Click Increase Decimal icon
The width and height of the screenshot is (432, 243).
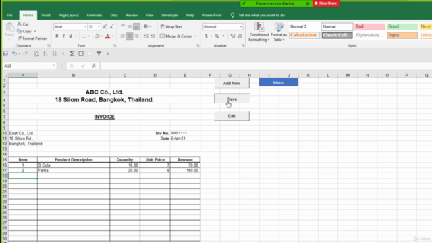coord(233,36)
